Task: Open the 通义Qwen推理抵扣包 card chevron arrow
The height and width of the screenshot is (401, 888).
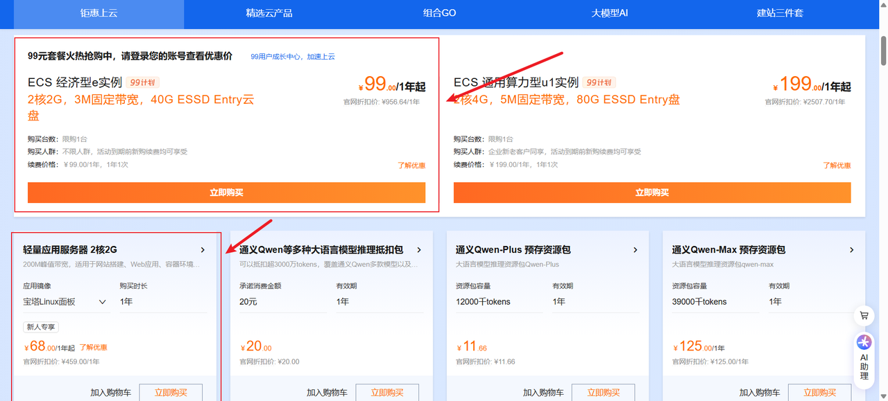Action: 419,250
